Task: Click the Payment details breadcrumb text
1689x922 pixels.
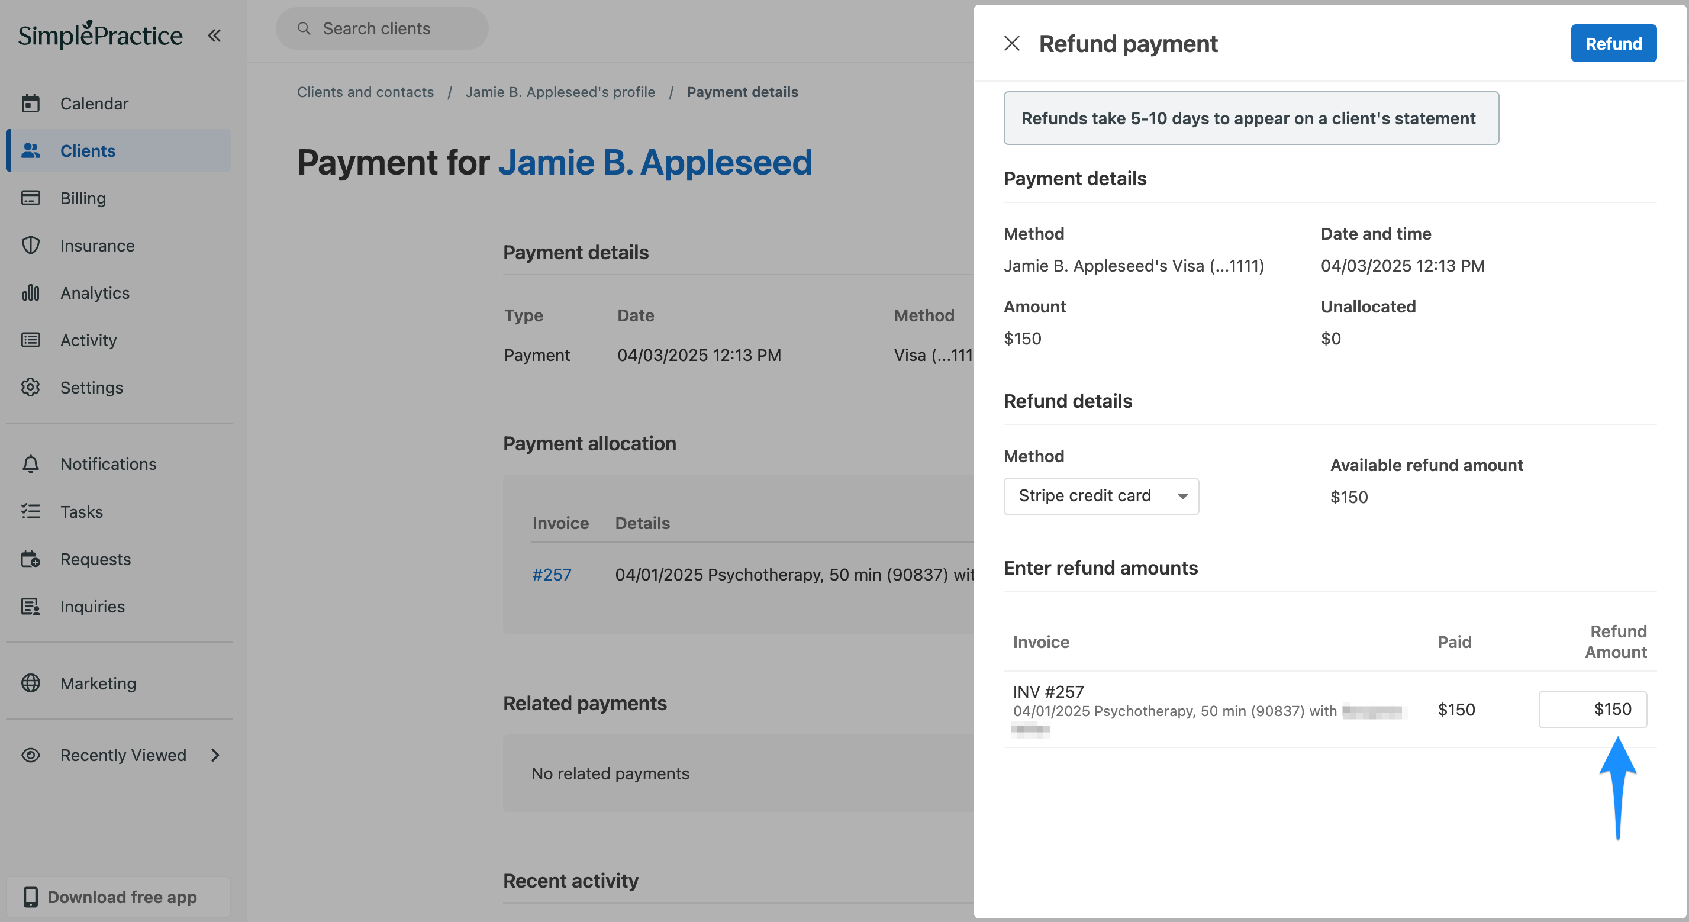Action: 742,92
